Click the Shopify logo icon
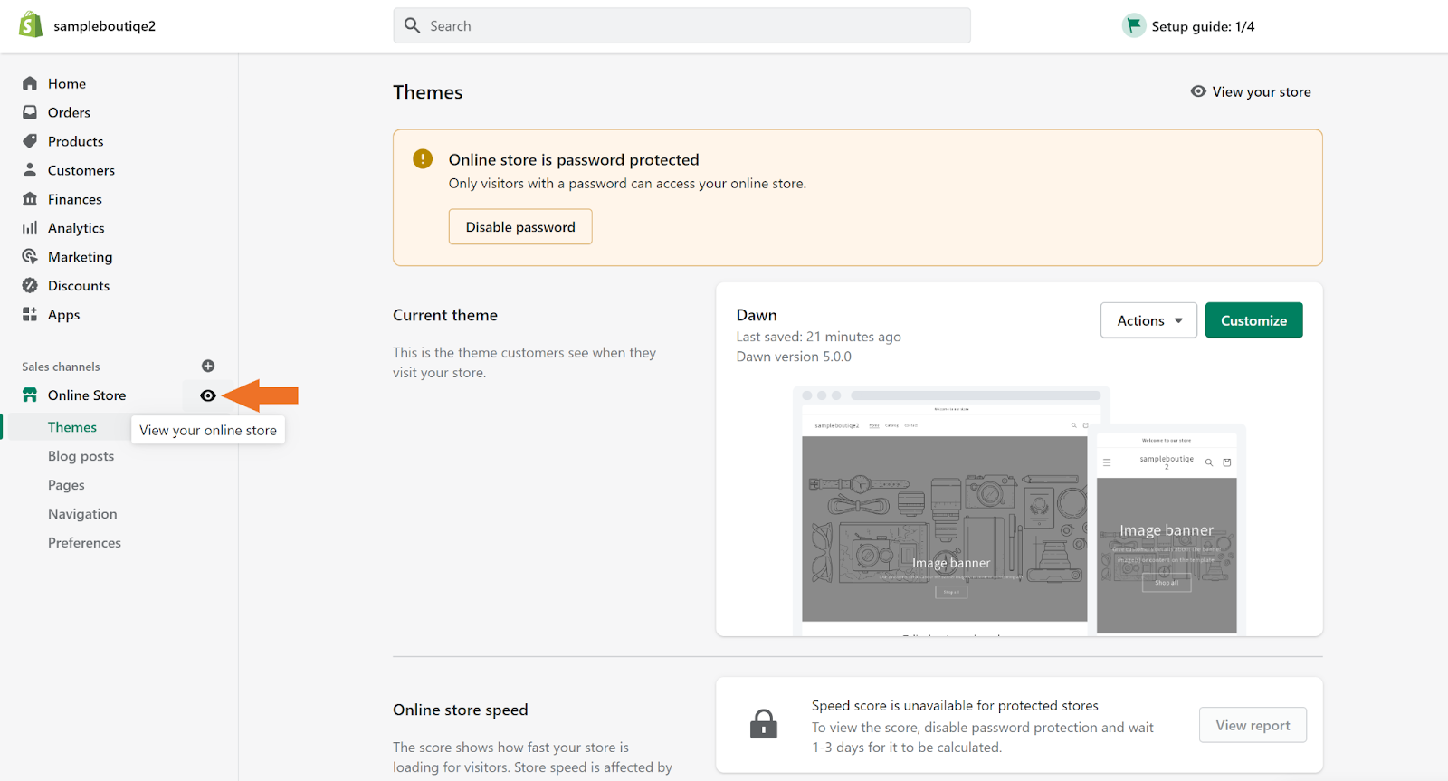The height and width of the screenshot is (781, 1448). coord(31,25)
